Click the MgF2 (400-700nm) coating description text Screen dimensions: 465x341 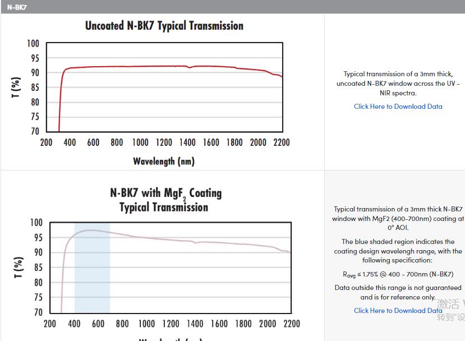398,218
